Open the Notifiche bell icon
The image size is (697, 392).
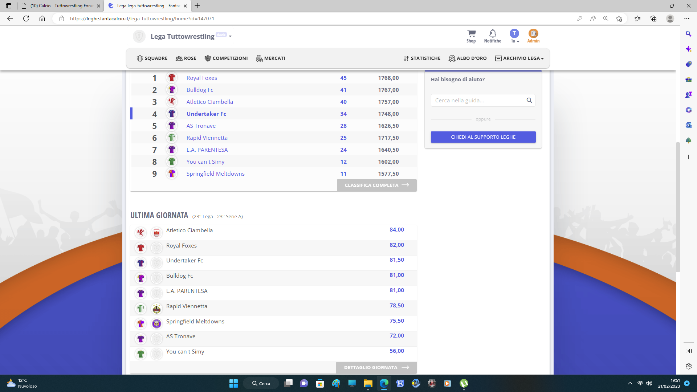pos(492,34)
